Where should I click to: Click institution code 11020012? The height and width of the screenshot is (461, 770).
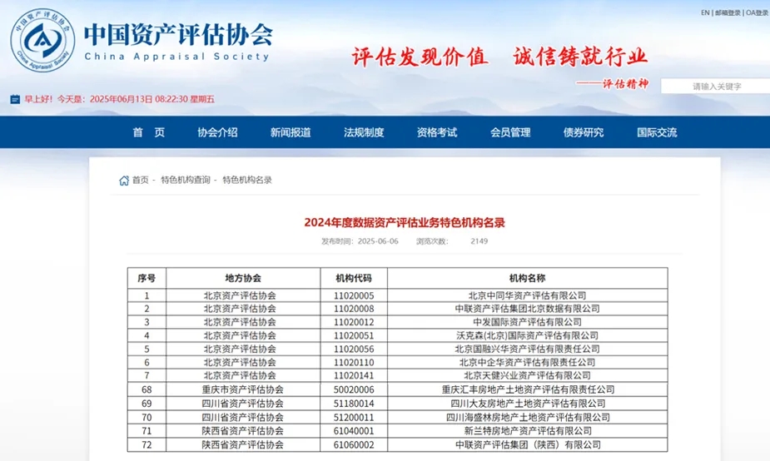[354, 322]
